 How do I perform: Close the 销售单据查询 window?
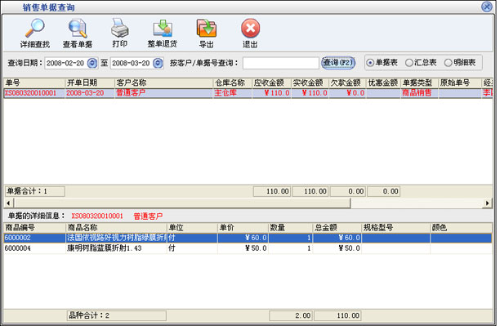[487, 7]
